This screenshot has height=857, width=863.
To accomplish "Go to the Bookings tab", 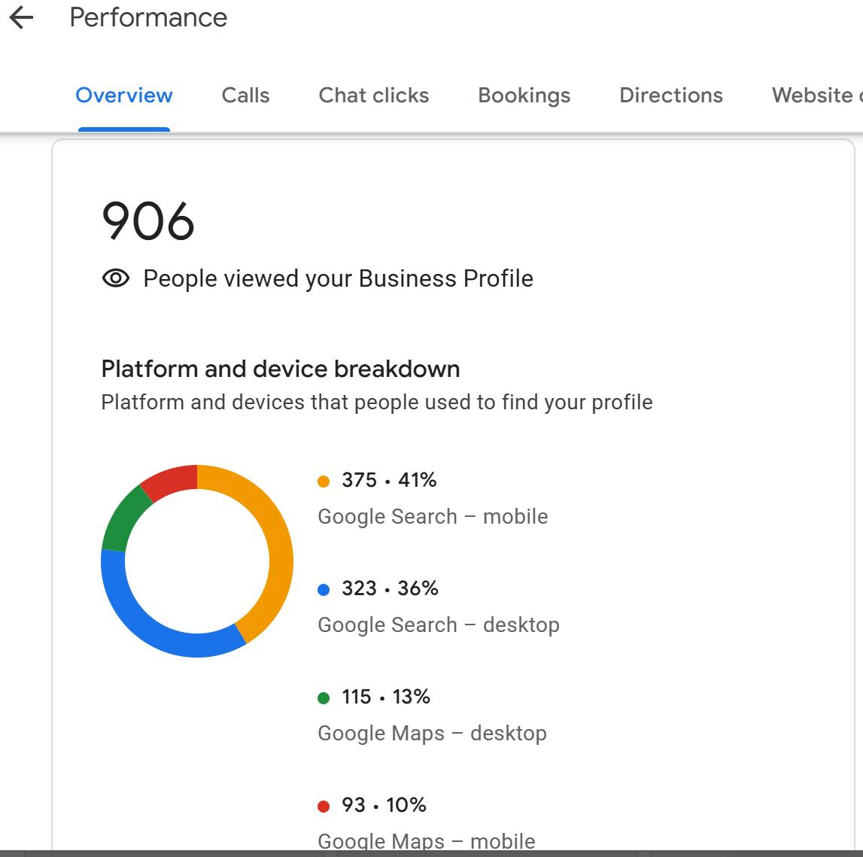I will 524,96.
